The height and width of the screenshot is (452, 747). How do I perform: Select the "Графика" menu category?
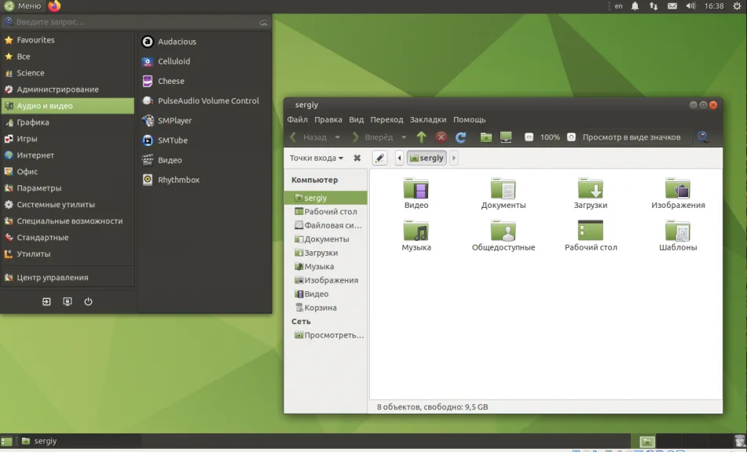(33, 122)
